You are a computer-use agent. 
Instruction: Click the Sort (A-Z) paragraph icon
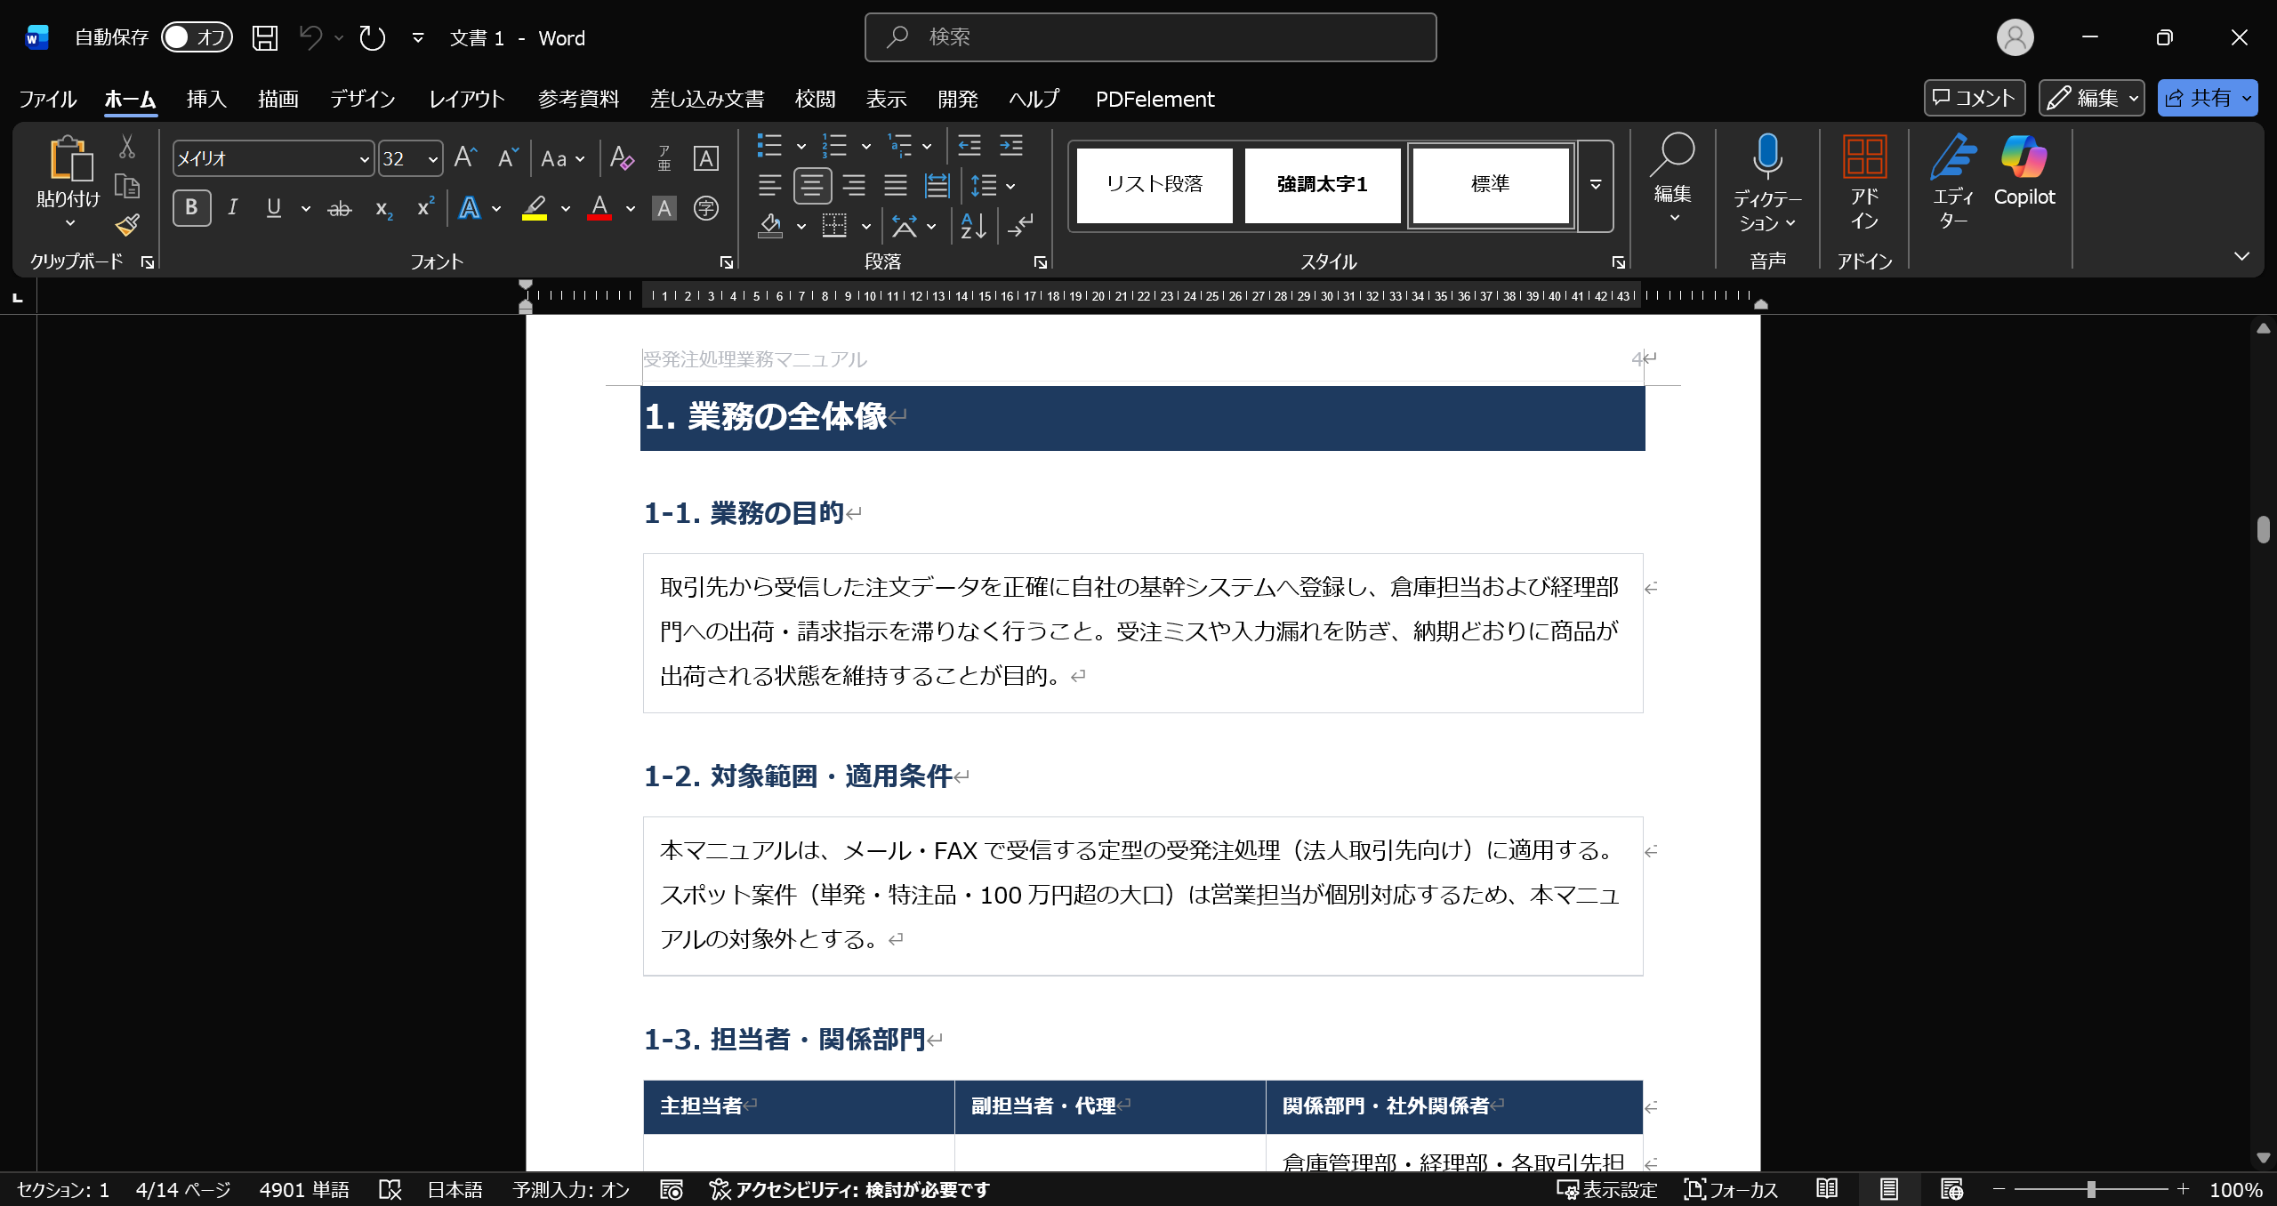click(973, 225)
